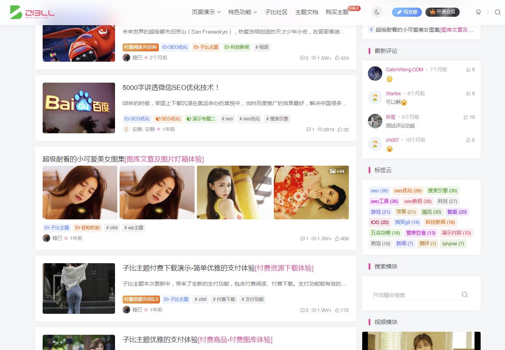The height and width of the screenshot is (350, 505).
Task: Click like icon showing 172
Action: pos(337,310)
